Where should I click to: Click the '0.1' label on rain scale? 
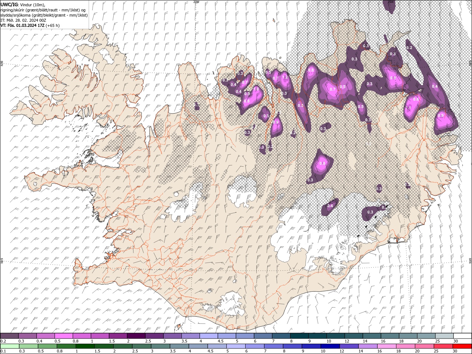pos(3,351)
